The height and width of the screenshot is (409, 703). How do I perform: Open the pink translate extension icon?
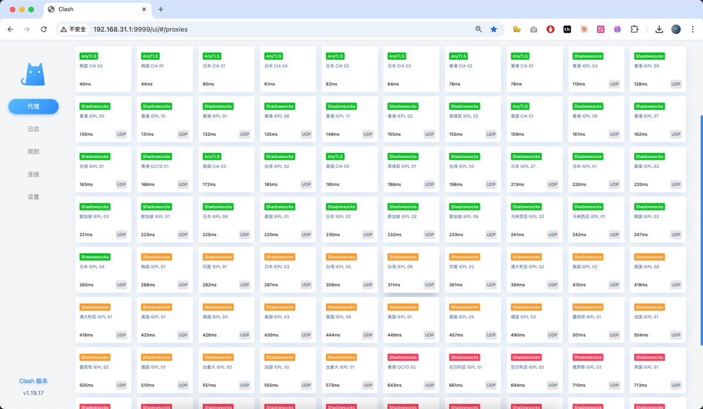[x=601, y=29]
